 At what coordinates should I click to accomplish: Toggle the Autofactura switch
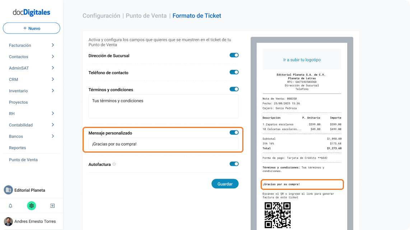pyautogui.click(x=234, y=164)
